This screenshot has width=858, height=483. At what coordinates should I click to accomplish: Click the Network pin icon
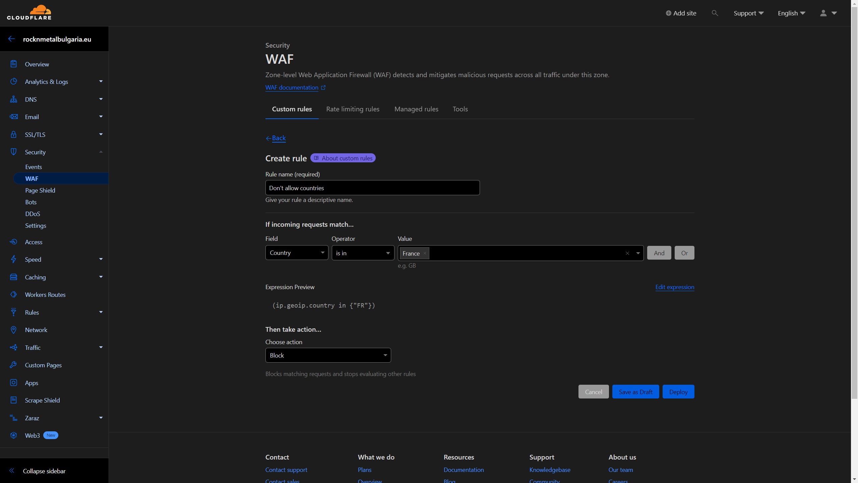point(13,330)
